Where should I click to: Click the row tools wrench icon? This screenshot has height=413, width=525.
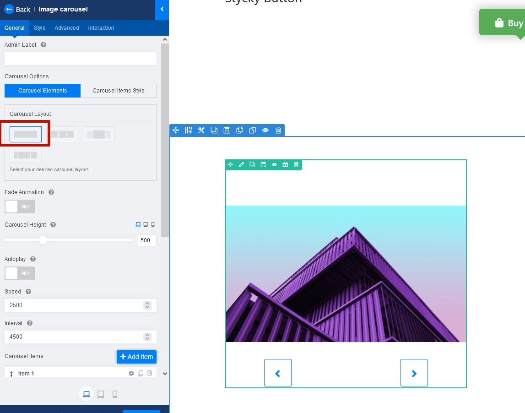point(201,130)
